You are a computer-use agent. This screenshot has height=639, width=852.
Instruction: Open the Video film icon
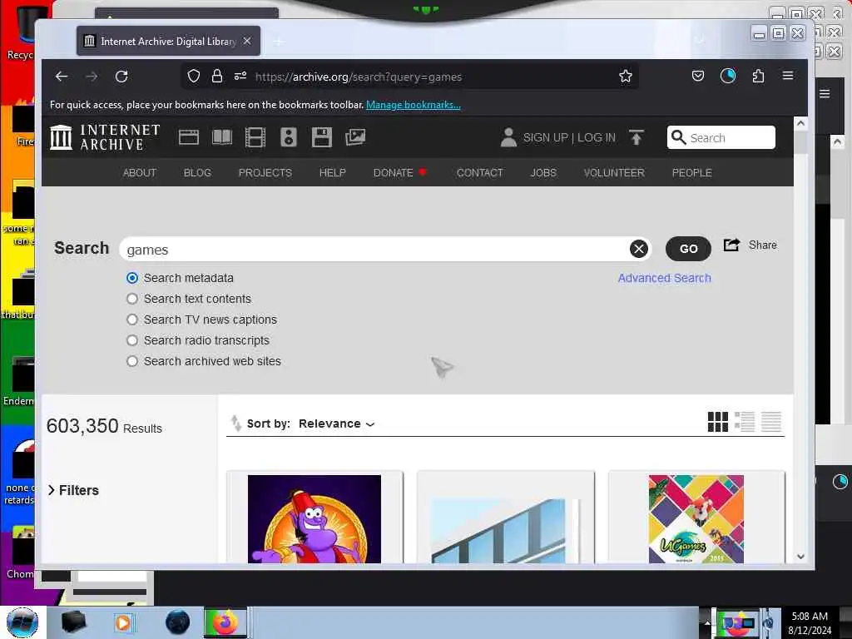255,137
